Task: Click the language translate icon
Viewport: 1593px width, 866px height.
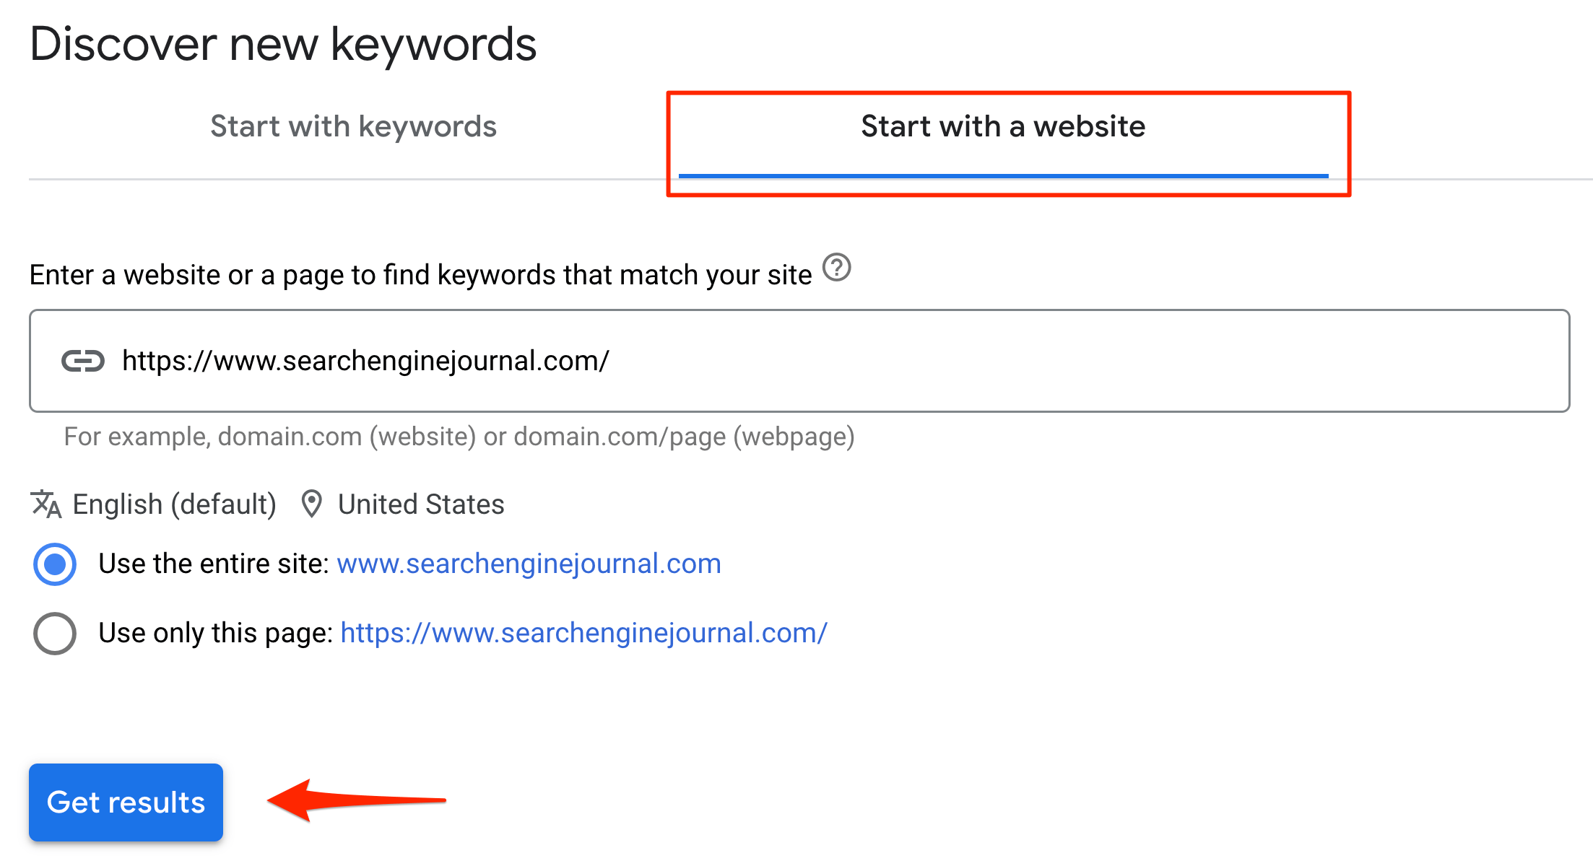Action: pyautogui.click(x=45, y=504)
